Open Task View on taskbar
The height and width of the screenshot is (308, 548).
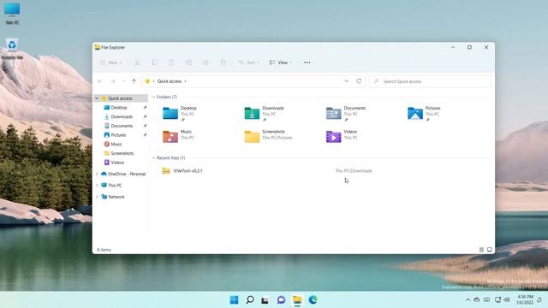coord(265,299)
